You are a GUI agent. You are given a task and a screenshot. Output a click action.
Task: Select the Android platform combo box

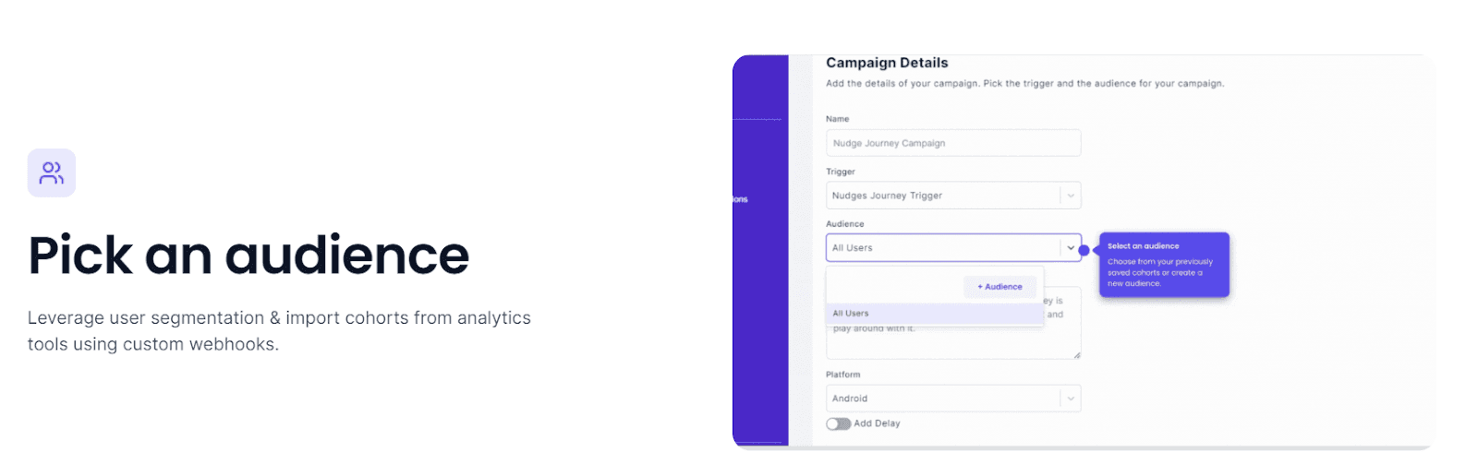click(953, 399)
